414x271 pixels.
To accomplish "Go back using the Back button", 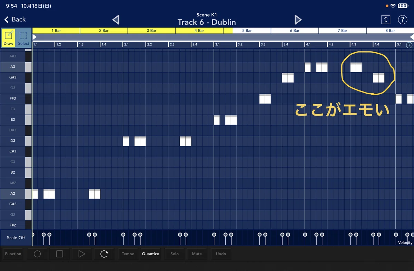I will 15,19.
